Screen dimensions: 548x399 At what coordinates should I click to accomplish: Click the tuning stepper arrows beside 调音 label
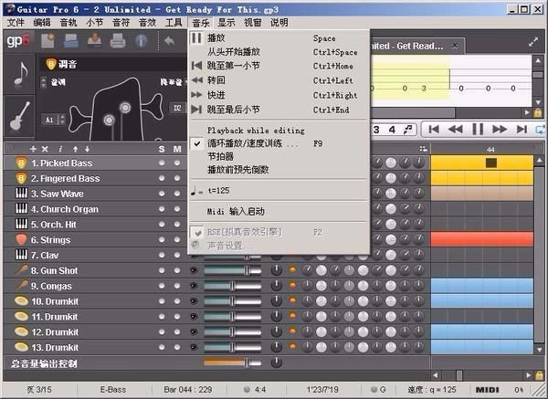[43, 82]
